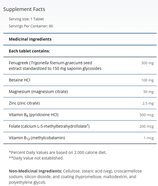
Task: Click the Non-Medicinal Ingredients label
Action: click(x=35, y=171)
